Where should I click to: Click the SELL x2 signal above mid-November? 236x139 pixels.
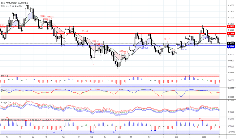click(x=167, y=39)
